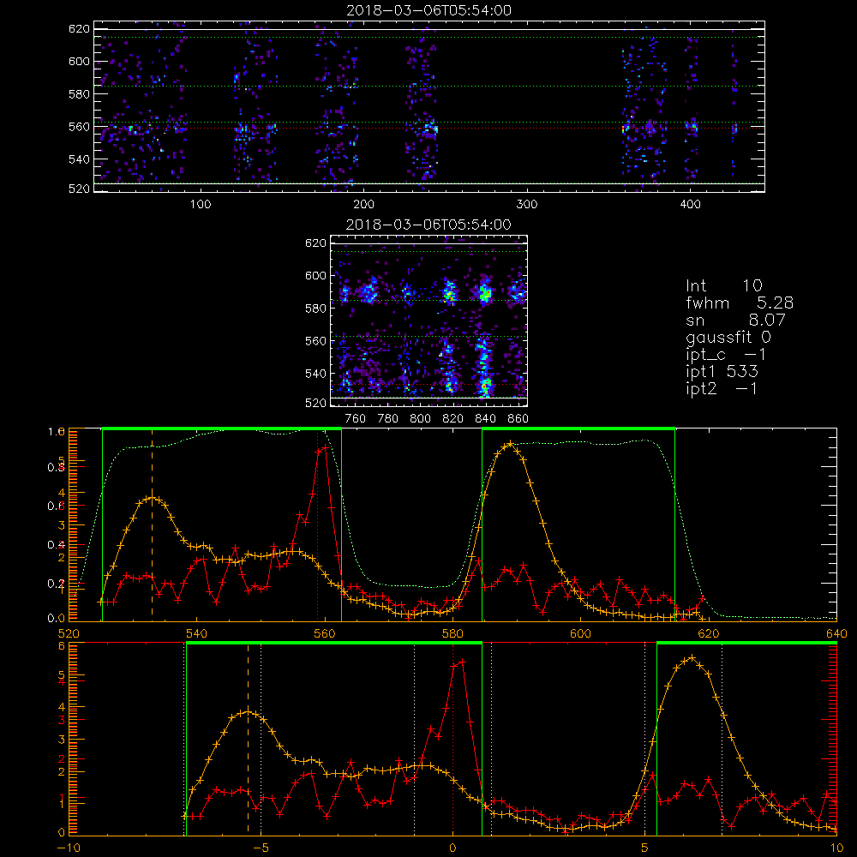
Task: Click the 5 x-axis label on bottom plot
Action: (644, 848)
